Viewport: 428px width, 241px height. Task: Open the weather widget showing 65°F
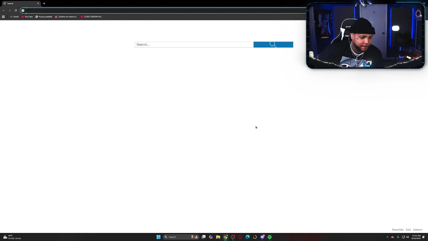click(12, 237)
